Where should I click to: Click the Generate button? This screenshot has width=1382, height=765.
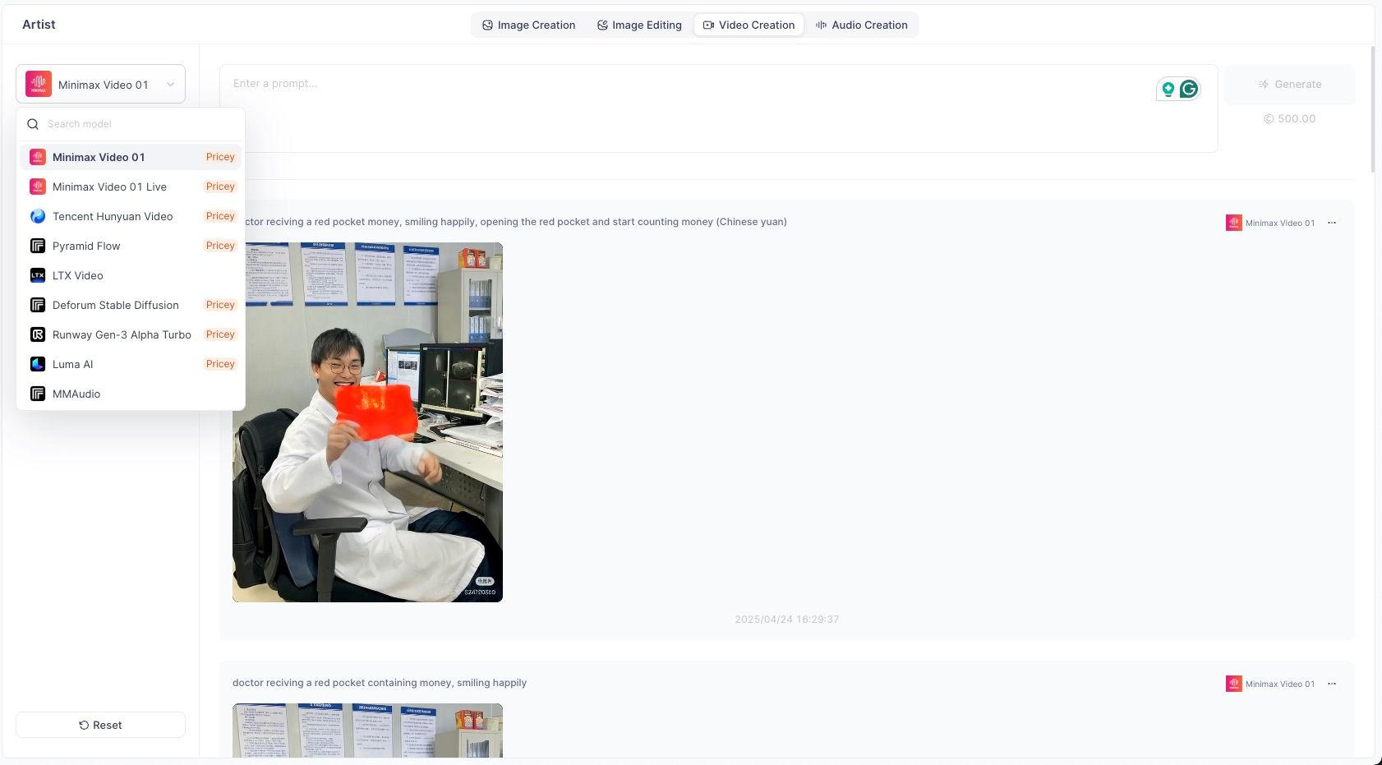(x=1289, y=84)
